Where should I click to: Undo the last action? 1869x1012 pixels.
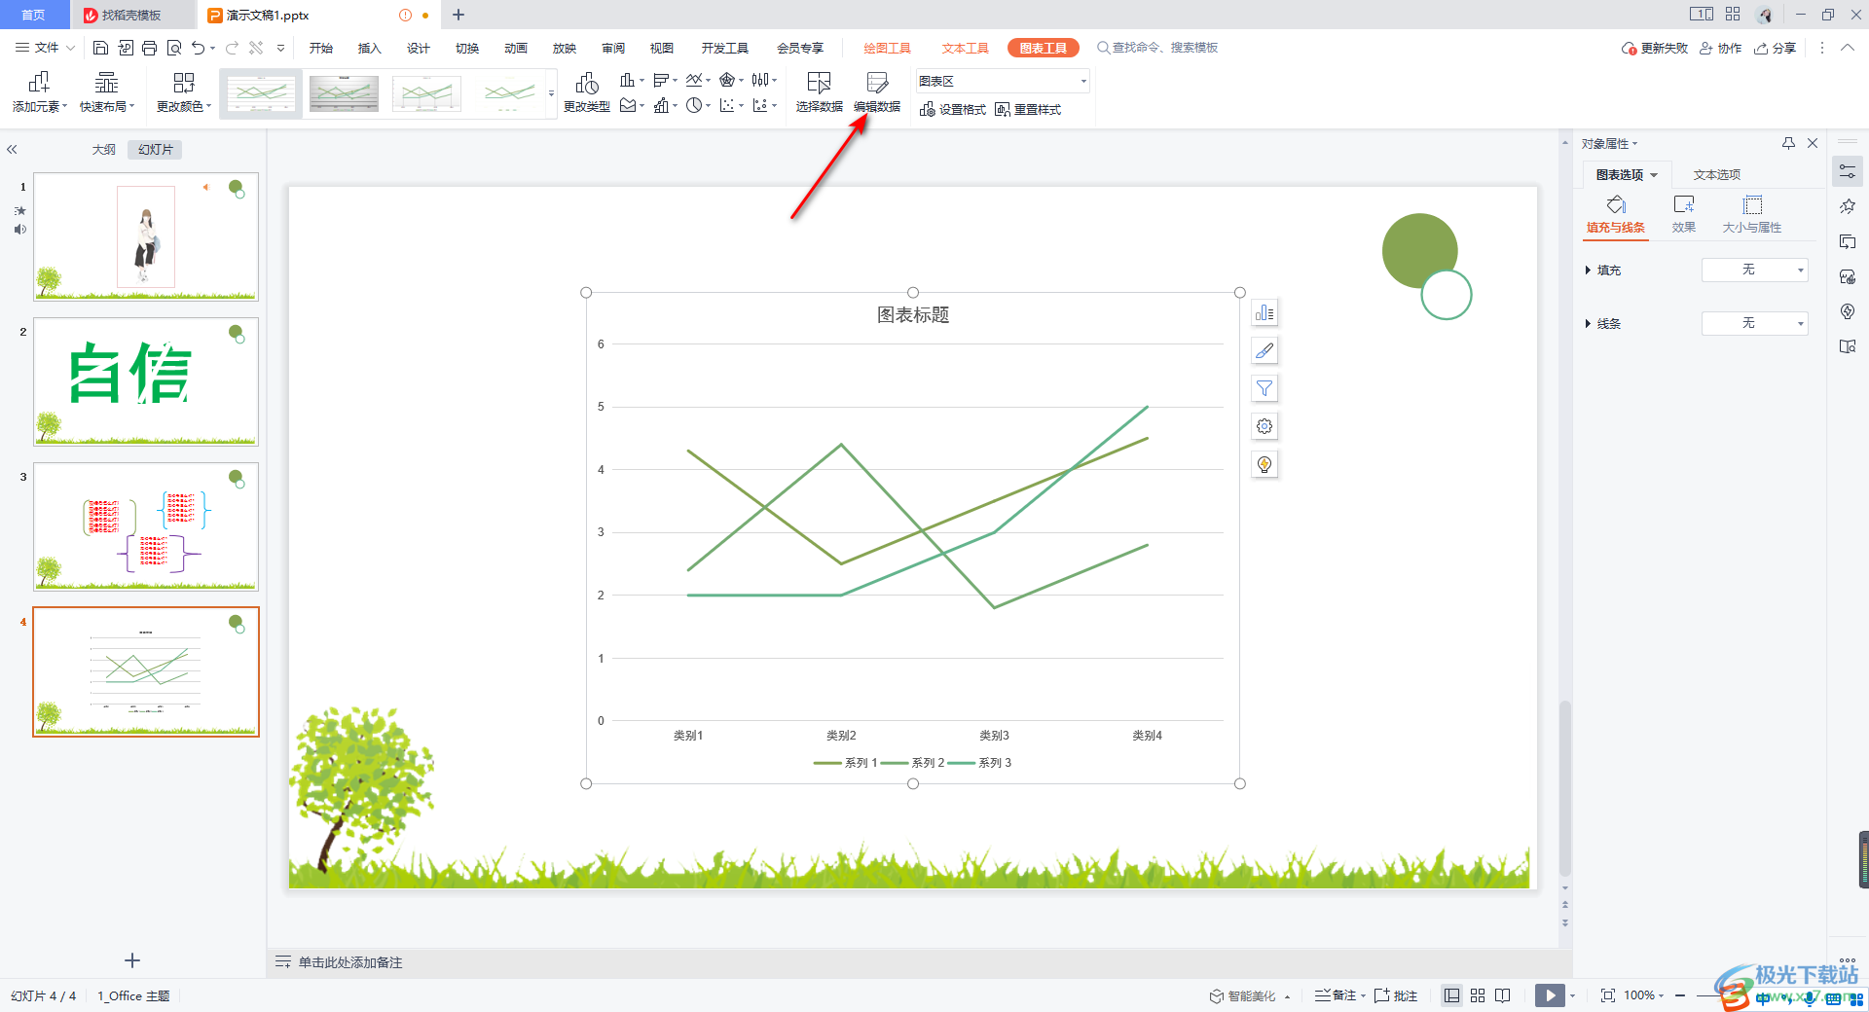[199, 48]
